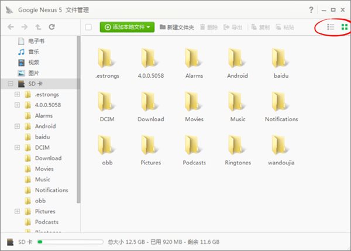Open the .estrongs folder icon in grid
351x251 pixels.
106,59
